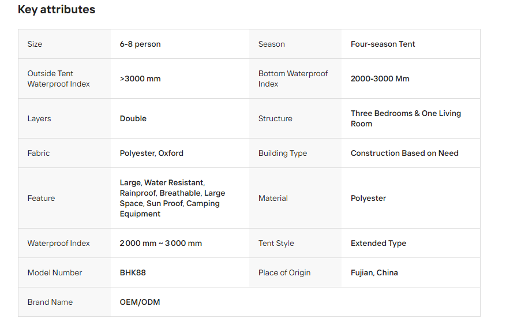Viewport: 506px width, 325px height.
Task: Click the "OEM/ODM" brand name value
Action: 140,302
